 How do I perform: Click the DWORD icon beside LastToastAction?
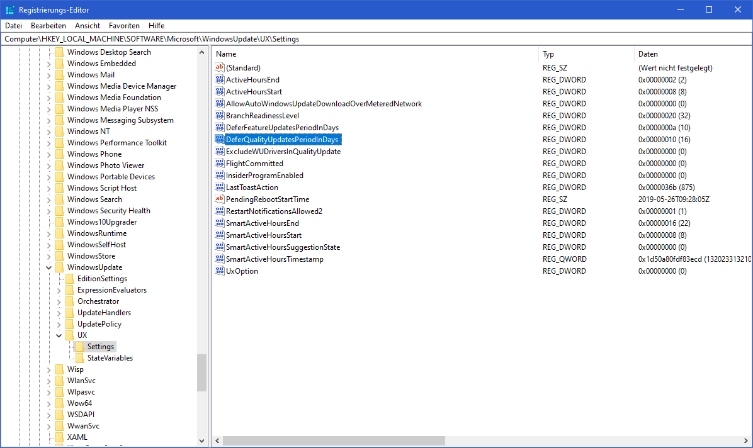(x=220, y=188)
